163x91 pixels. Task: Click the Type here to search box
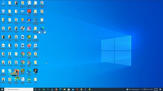click(x=19, y=89)
